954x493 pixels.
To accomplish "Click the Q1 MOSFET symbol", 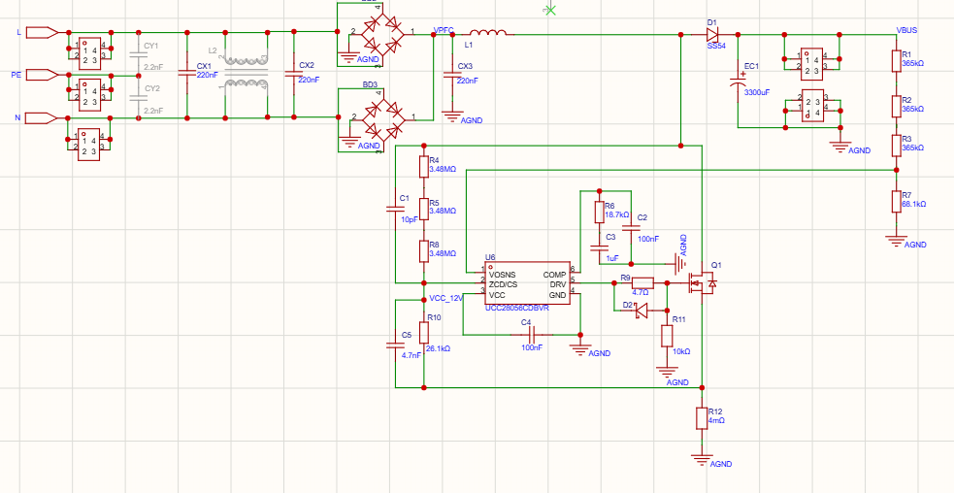I will click(x=701, y=283).
